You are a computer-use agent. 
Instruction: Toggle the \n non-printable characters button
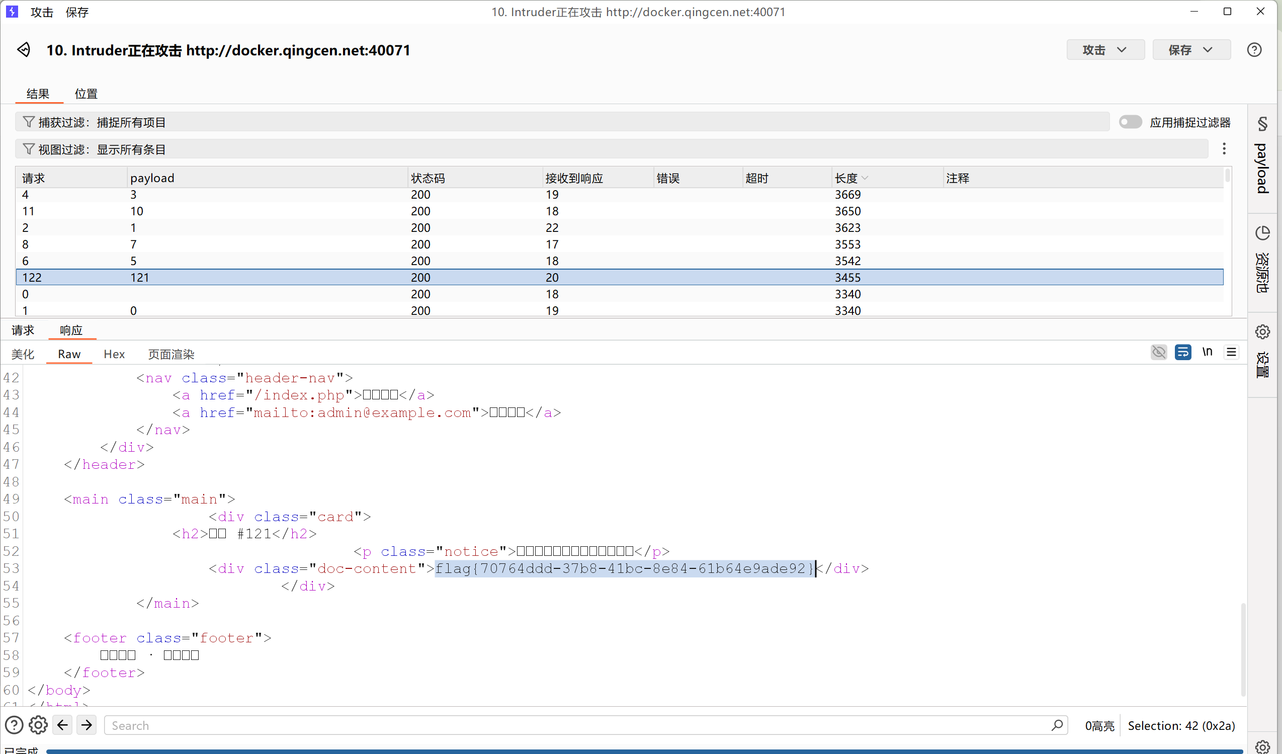coord(1207,352)
